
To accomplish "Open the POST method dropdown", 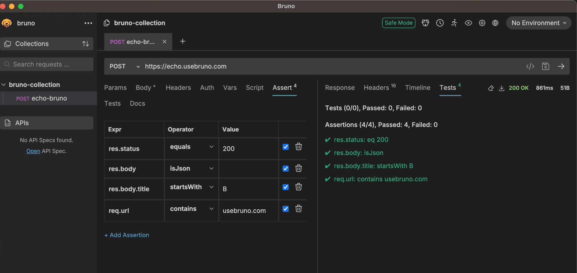I will (x=124, y=66).
